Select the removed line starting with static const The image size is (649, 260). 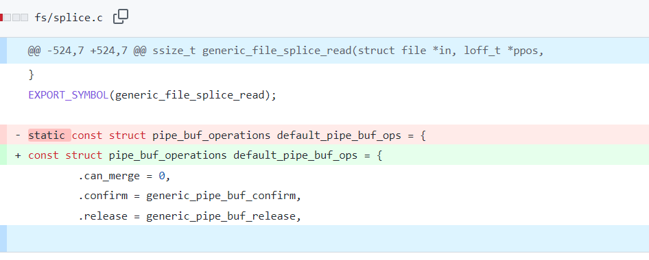click(324, 135)
